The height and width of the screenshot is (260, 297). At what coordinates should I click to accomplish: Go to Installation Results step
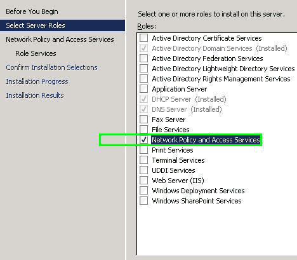(x=35, y=95)
